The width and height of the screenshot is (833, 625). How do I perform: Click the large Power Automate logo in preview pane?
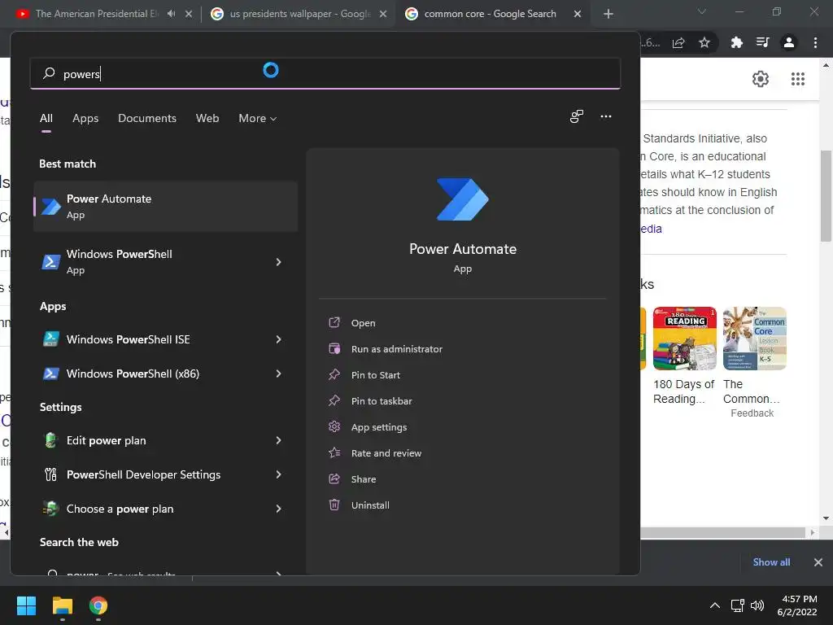point(463,199)
